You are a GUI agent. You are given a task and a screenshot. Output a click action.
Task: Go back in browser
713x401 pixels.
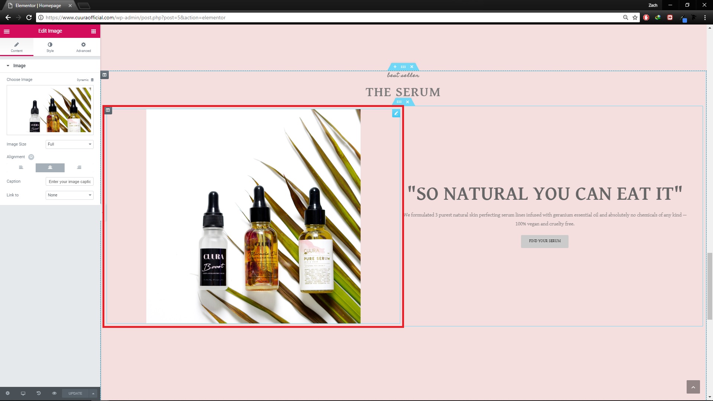(8, 17)
